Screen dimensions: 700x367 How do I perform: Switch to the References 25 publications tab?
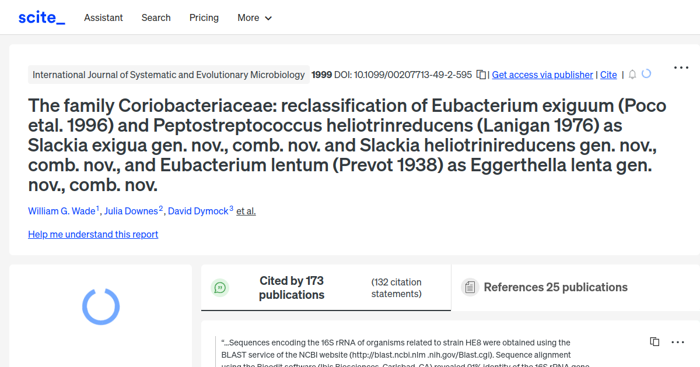(x=555, y=287)
